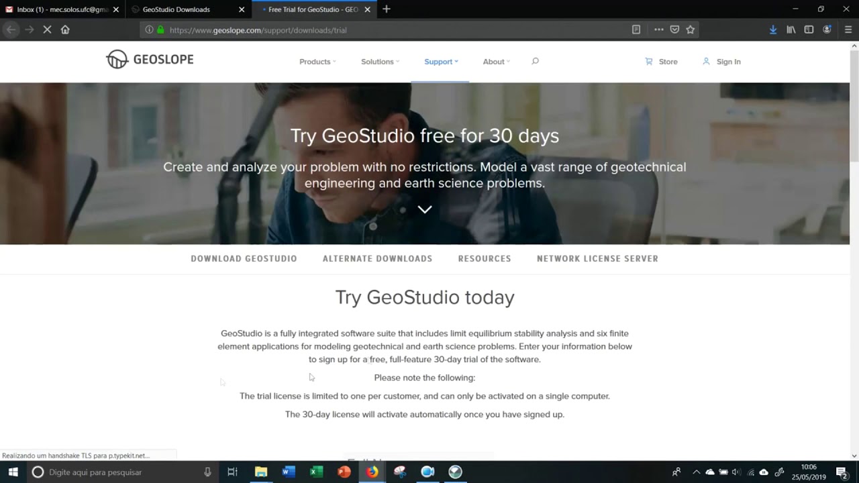Open Firefox downloads arrow icon

[x=773, y=30]
